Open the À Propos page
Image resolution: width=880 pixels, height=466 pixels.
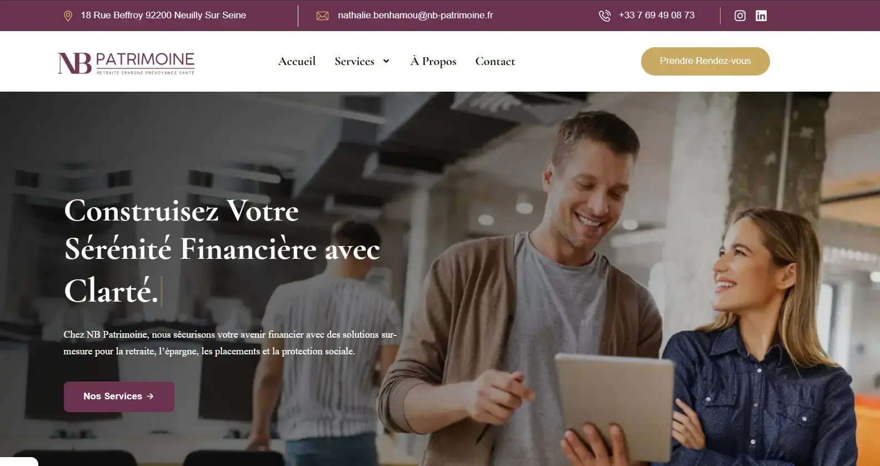[x=433, y=61]
